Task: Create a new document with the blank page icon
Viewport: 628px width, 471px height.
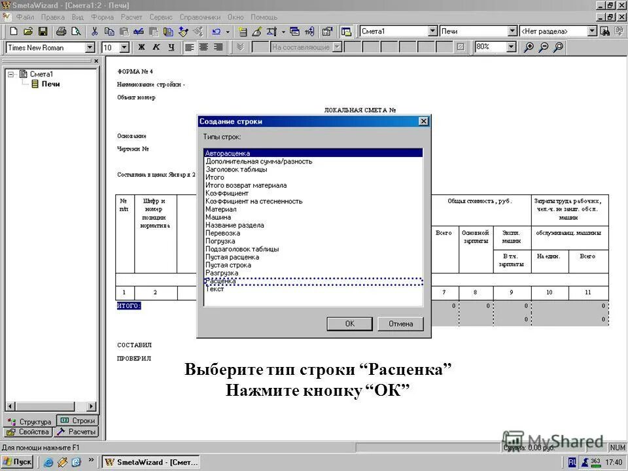Action: pyautogui.click(x=13, y=31)
